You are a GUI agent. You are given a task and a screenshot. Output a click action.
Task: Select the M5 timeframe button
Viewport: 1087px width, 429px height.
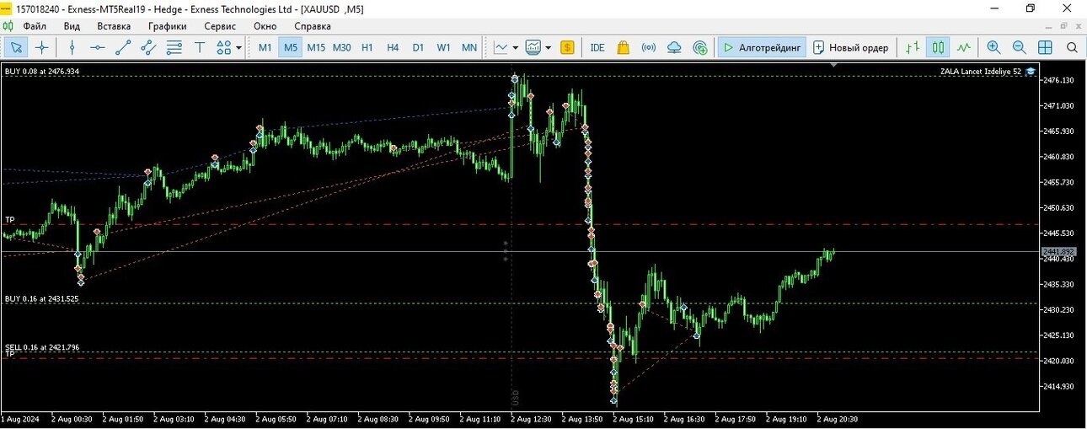point(291,47)
